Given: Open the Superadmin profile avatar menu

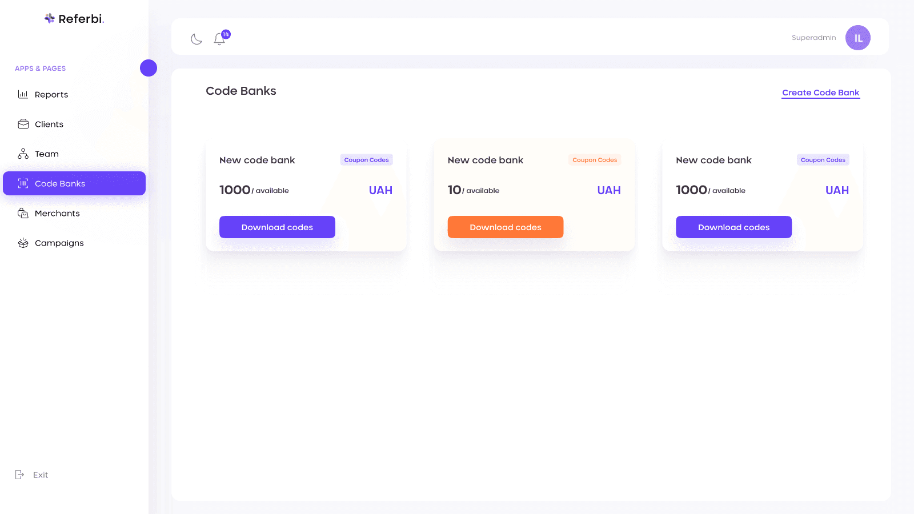Looking at the screenshot, I should coord(857,37).
